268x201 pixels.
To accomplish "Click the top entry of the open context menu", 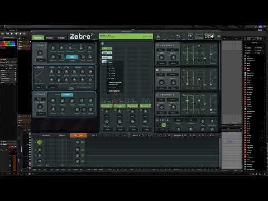I will [111, 63].
